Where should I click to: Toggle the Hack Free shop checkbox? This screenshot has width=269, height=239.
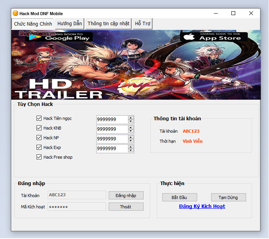(x=39, y=157)
